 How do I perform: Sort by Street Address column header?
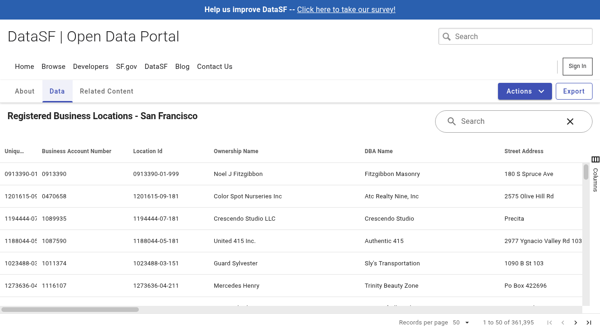tap(524, 151)
